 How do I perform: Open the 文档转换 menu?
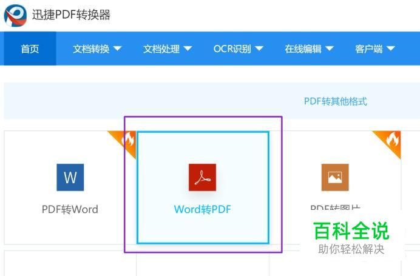point(97,49)
